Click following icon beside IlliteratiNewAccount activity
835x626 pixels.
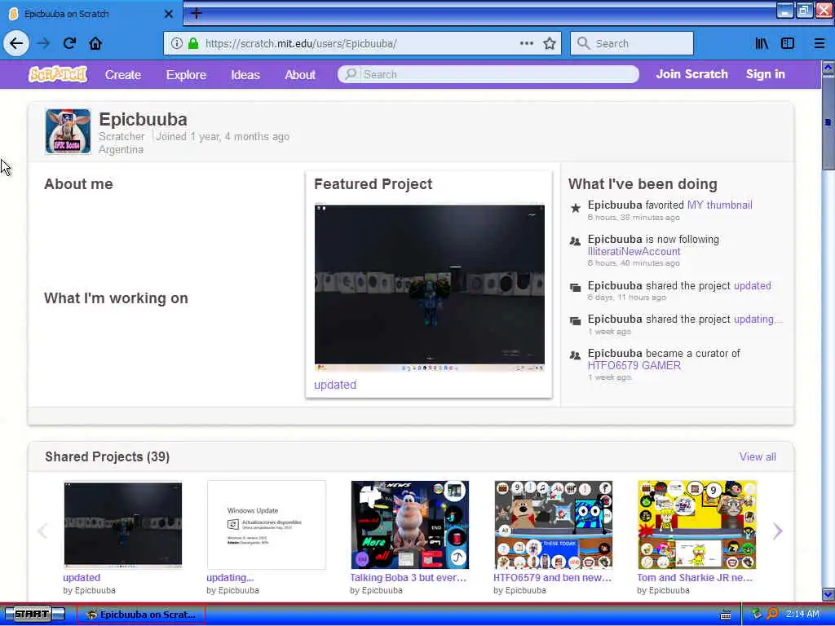[x=575, y=241]
